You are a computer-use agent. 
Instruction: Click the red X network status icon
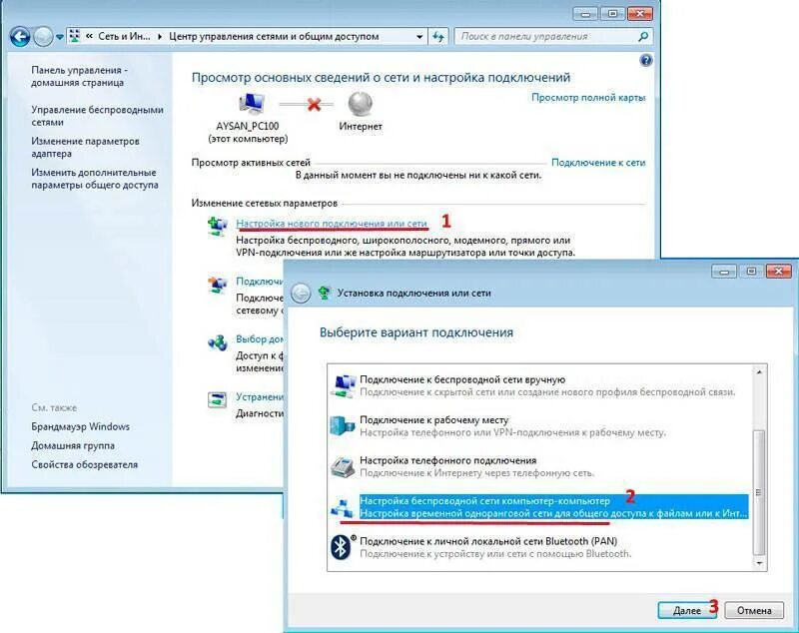click(315, 105)
